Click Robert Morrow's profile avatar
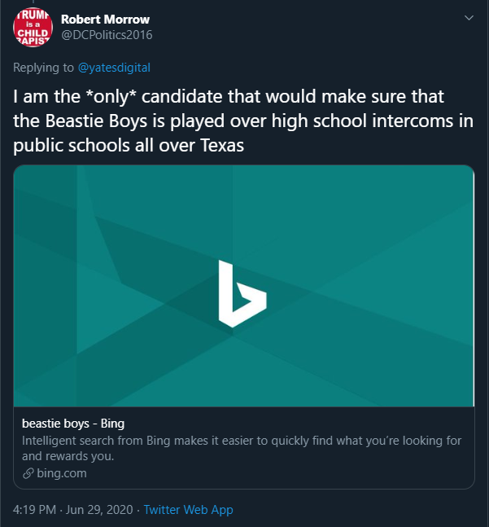Image resolution: width=489 pixels, height=527 pixels. pos(33,28)
